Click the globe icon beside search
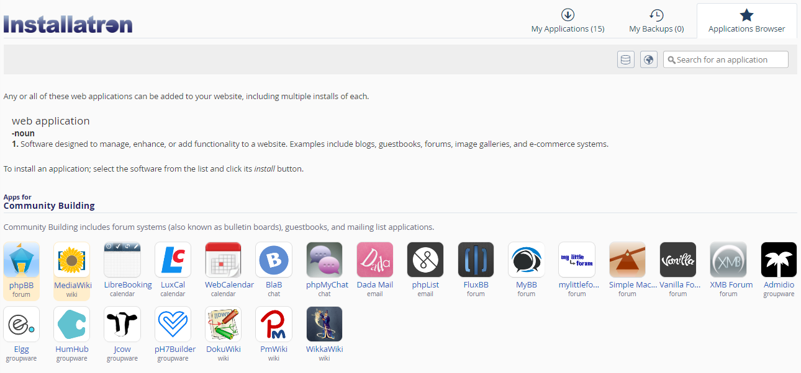Image resolution: width=801 pixels, height=373 pixels. [649, 59]
